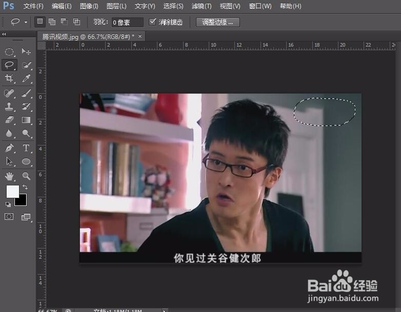Click the 羽化 feather value field
This screenshot has height=312, width=401.
point(127,22)
